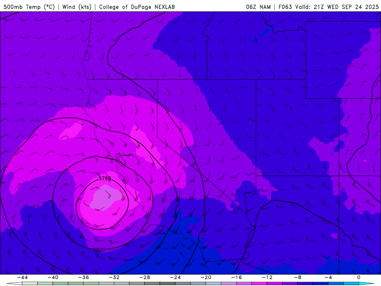
Task: Click the -20 color scale label
Action: click(x=206, y=277)
